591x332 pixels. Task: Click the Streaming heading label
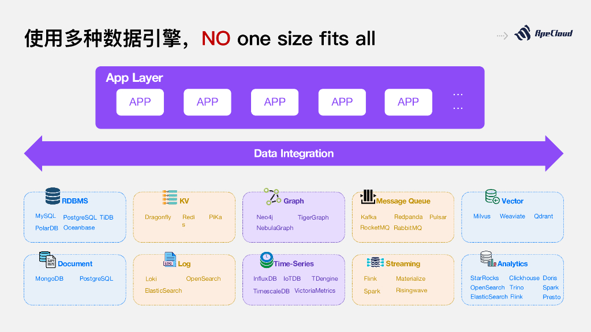(x=403, y=264)
